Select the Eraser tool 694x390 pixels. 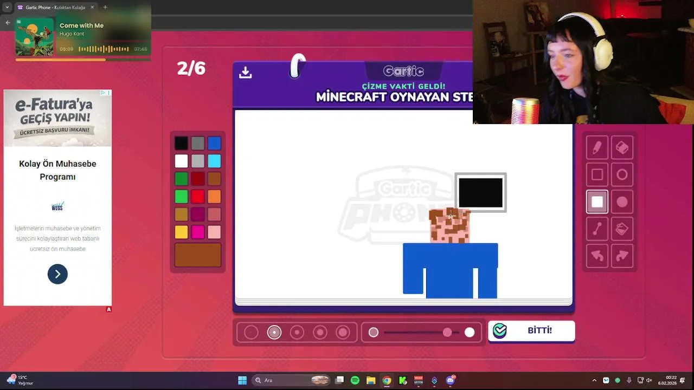coord(622,148)
